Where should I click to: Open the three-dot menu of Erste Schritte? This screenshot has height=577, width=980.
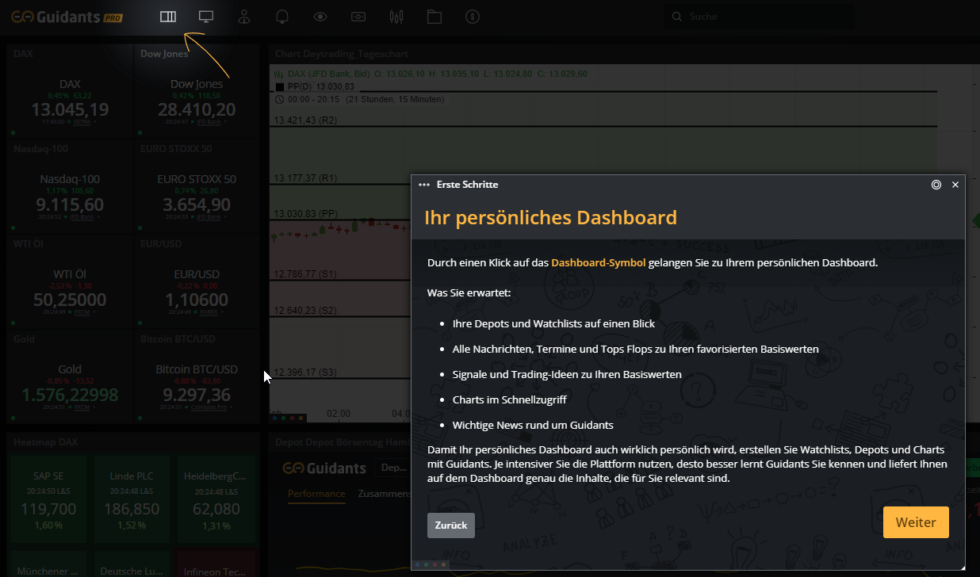423,185
